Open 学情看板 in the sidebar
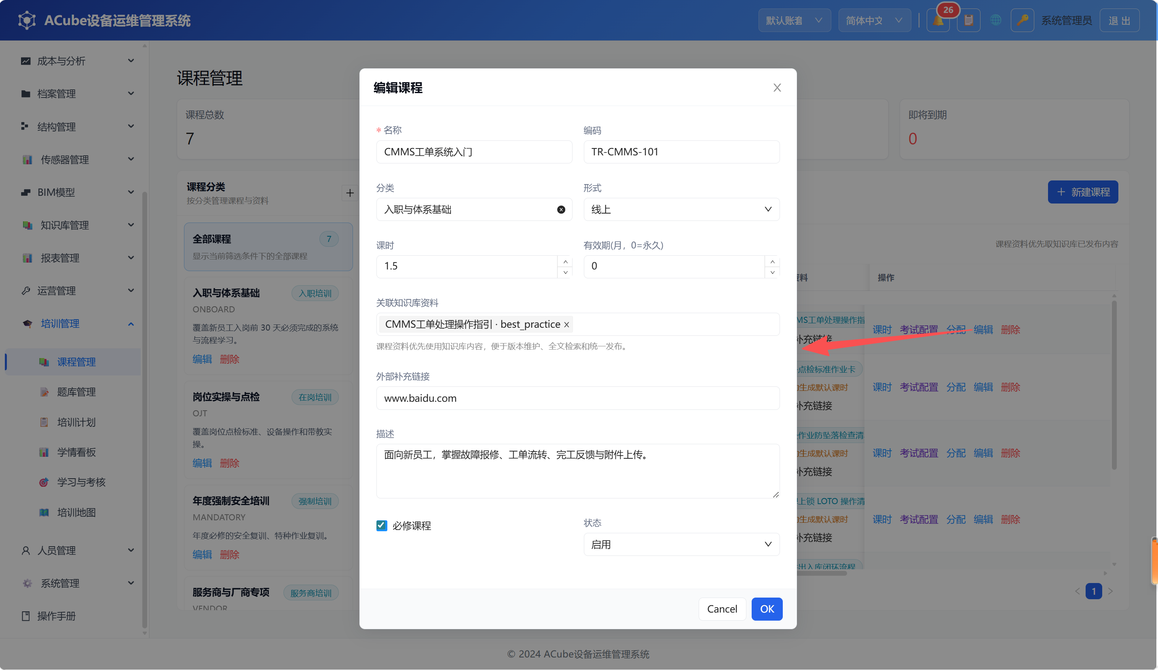 [x=76, y=452]
